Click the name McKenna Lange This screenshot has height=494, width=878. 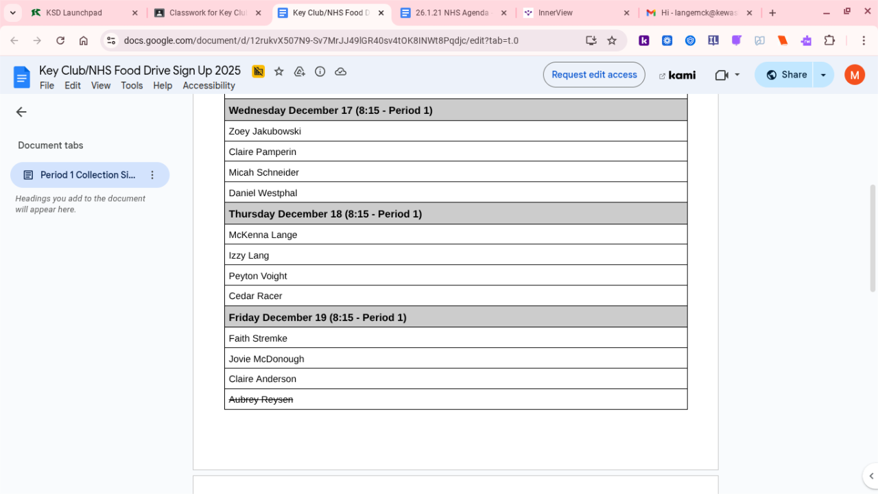[263, 235]
